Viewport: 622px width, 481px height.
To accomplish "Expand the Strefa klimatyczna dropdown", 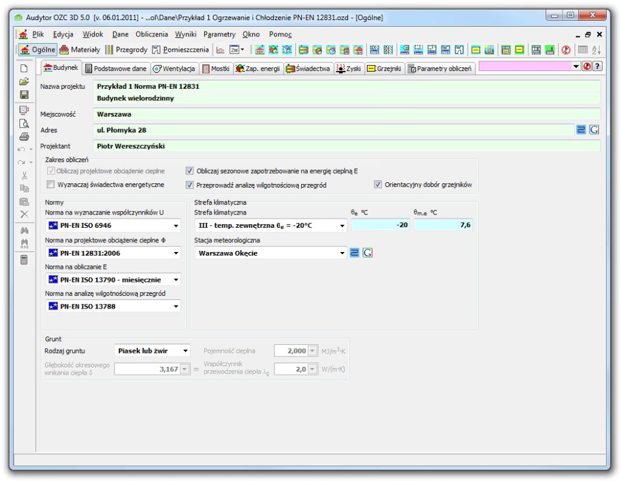I will 342,225.
